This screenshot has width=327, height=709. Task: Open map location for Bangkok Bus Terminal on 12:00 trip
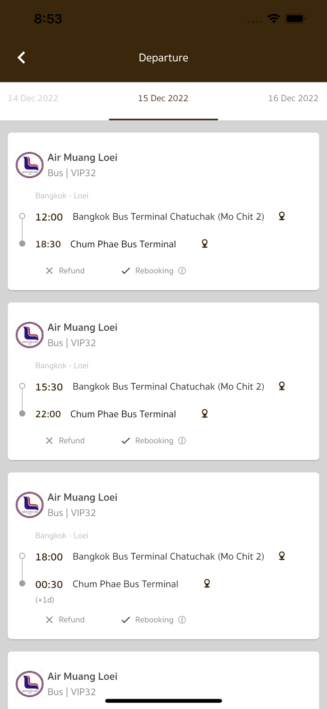pos(281,216)
